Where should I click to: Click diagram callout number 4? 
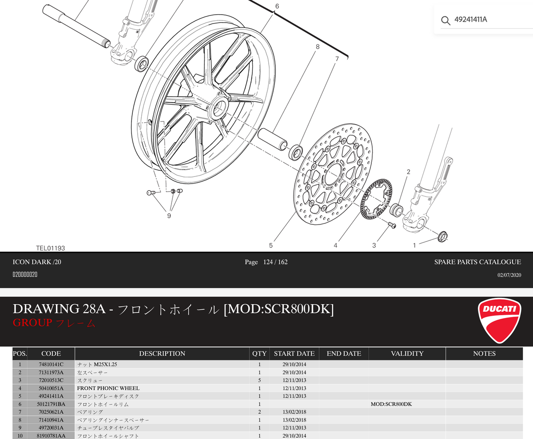click(x=336, y=245)
